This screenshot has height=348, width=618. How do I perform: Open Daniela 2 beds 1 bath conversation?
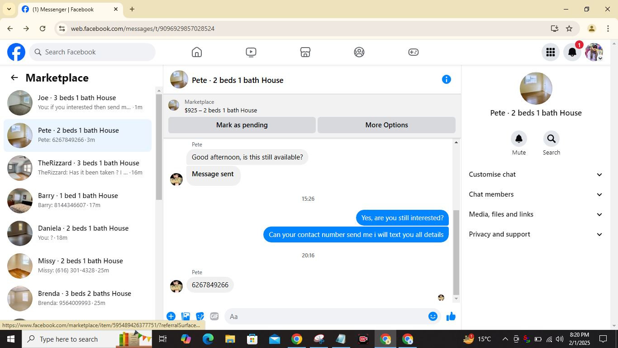tap(78, 233)
